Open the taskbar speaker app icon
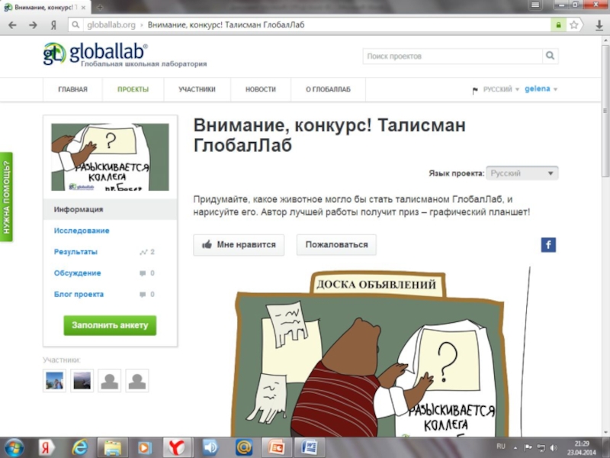 point(210,448)
